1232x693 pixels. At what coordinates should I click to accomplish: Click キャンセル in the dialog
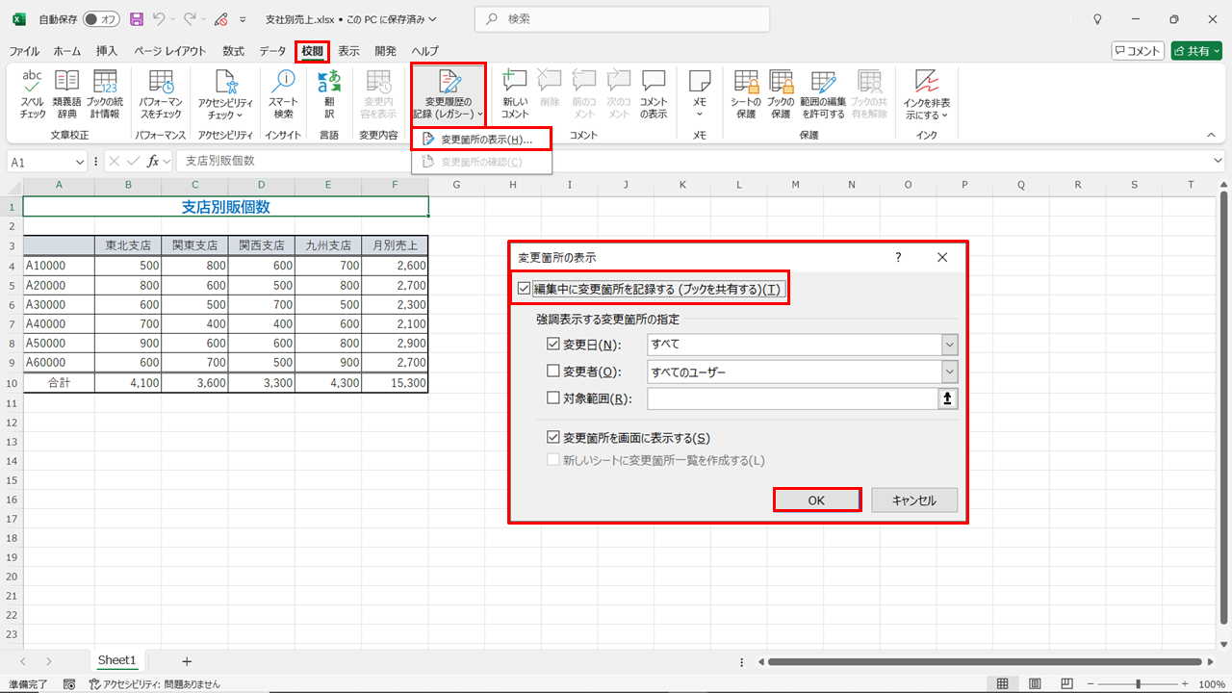[914, 500]
